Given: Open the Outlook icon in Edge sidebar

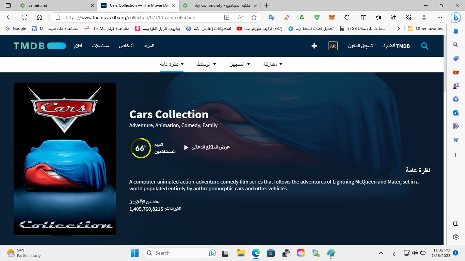Looking at the screenshot, I should click(456, 112).
